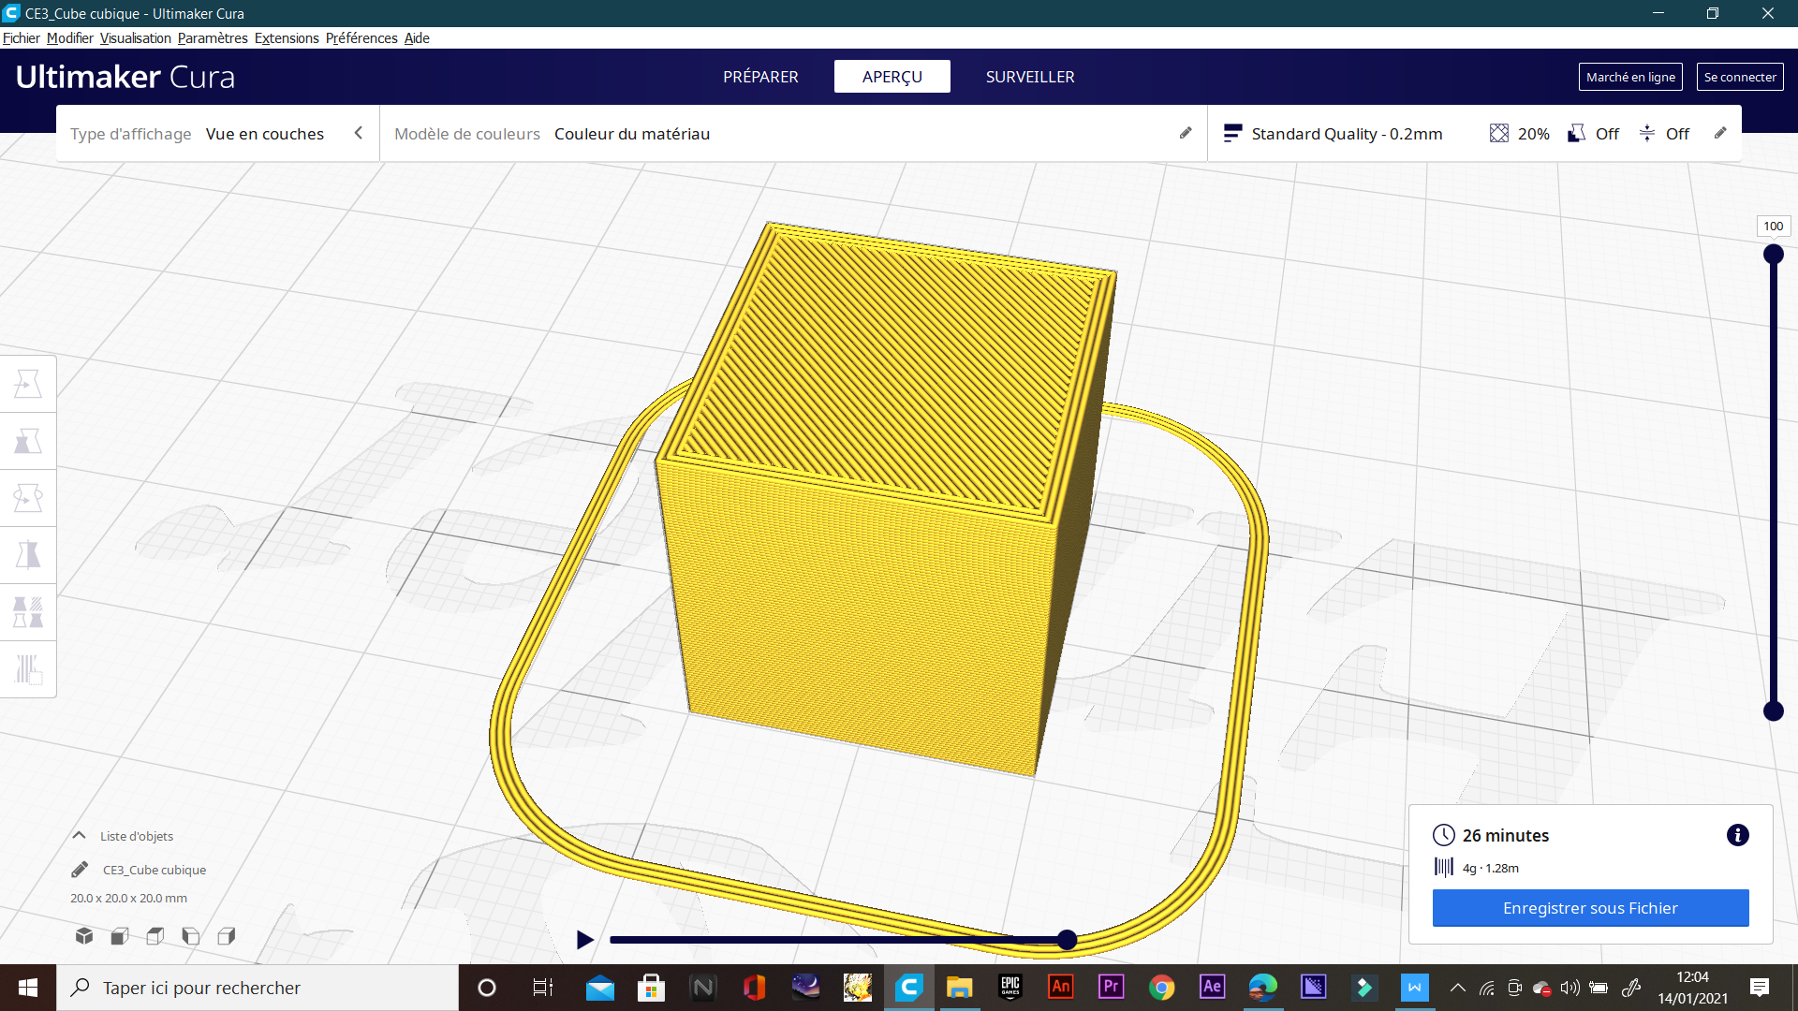The image size is (1798, 1011).
Task: Switch to the PRÉPARER tab
Action: click(x=760, y=77)
